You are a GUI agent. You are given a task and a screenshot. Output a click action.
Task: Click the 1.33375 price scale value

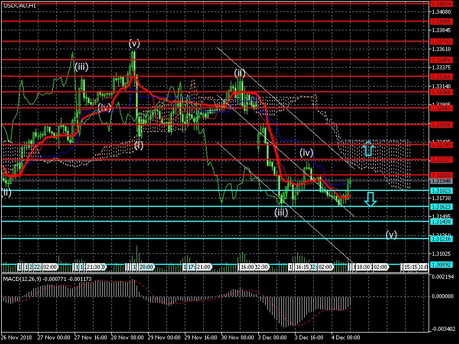point(441,68)
